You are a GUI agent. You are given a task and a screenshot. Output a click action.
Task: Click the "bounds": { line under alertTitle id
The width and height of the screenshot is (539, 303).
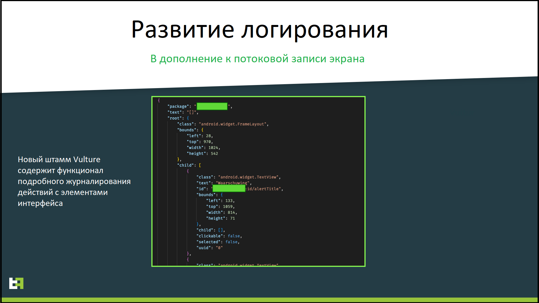click(x=210, y=195)
